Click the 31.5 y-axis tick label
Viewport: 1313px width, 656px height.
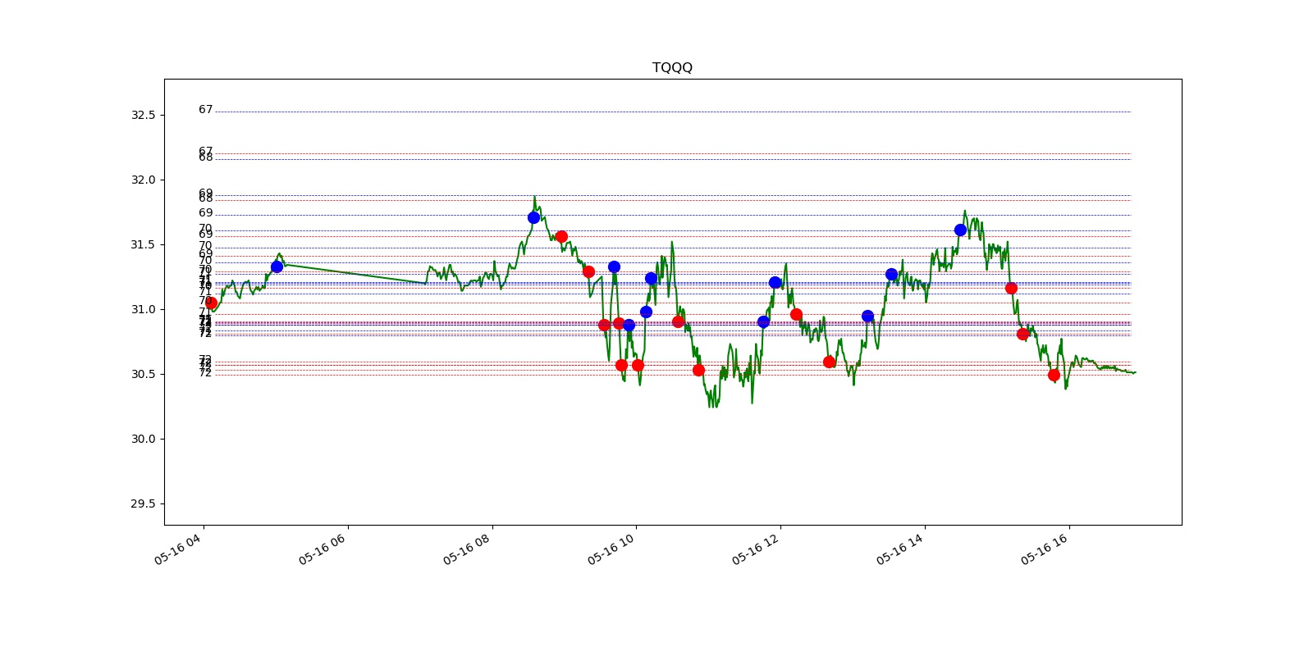(143, 244)
